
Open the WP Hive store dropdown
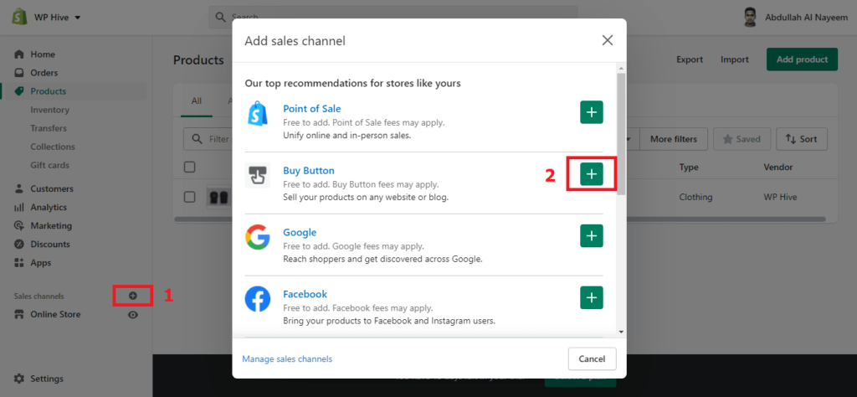[x=58, y=17]
